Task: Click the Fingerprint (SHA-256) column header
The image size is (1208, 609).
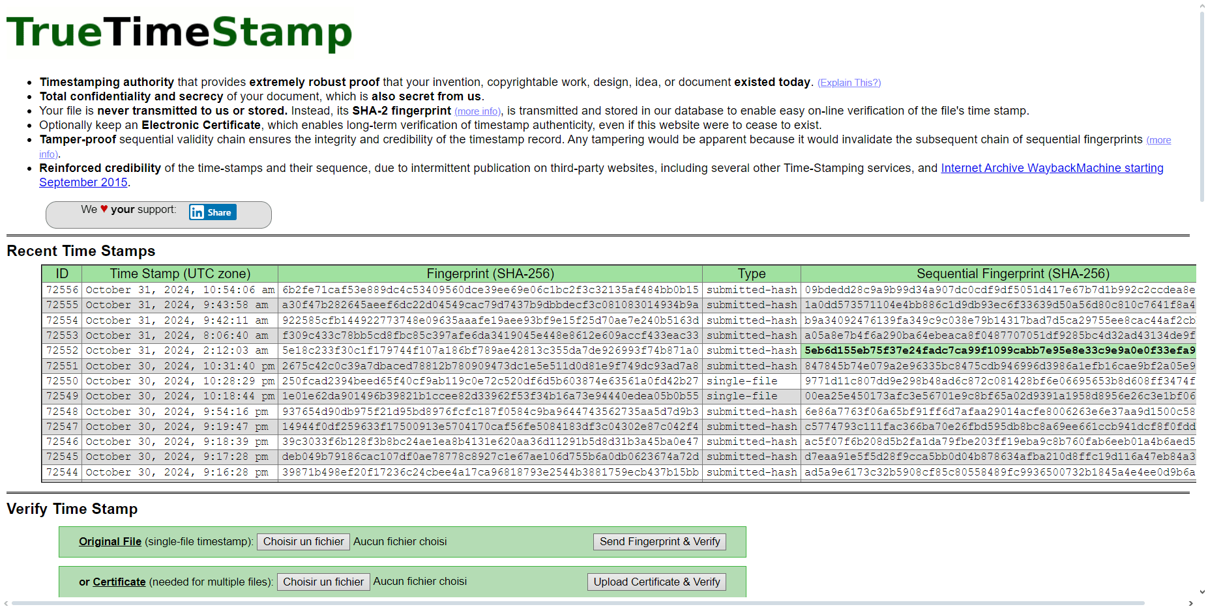Action: pyautogui.click(x=490, y=274)
